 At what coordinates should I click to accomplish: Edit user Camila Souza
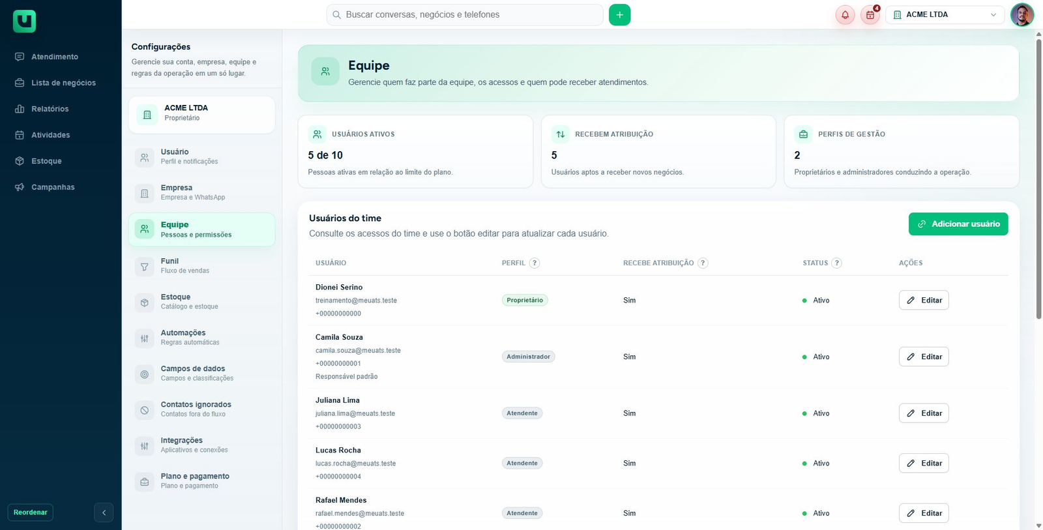click(x=924, y=357)
